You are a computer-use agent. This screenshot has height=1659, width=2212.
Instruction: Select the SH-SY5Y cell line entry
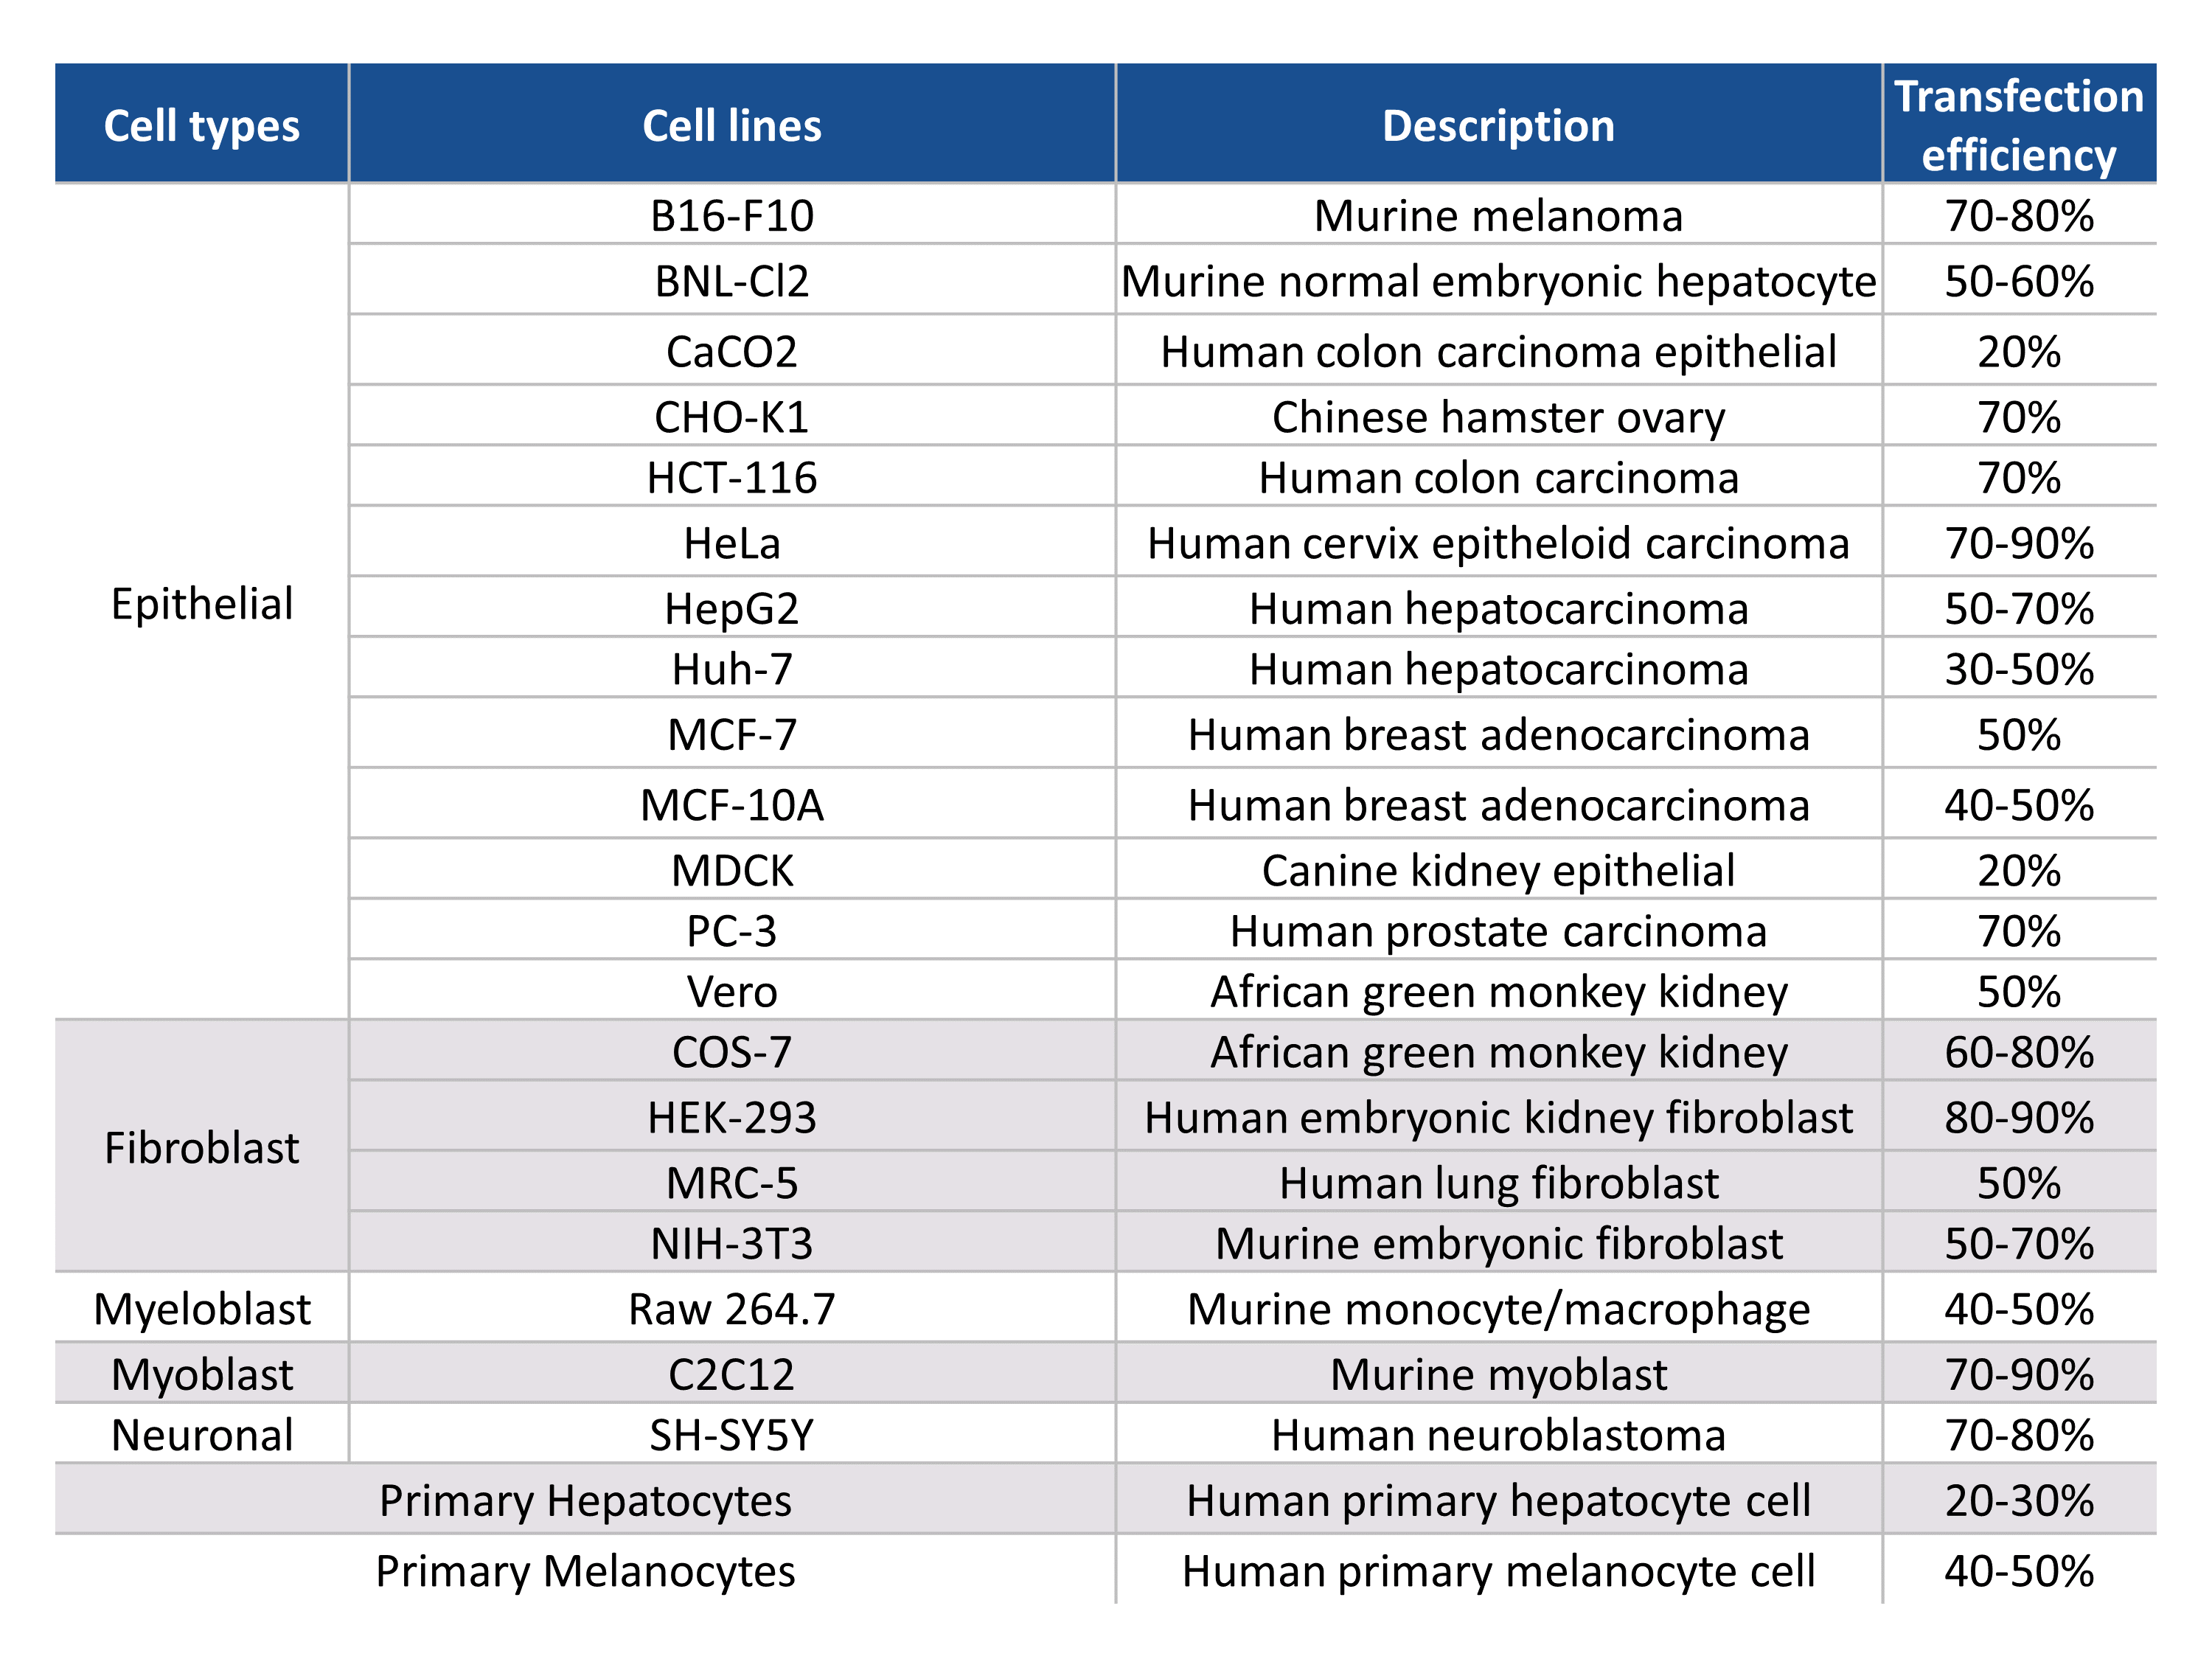[x=731, y=1435]
